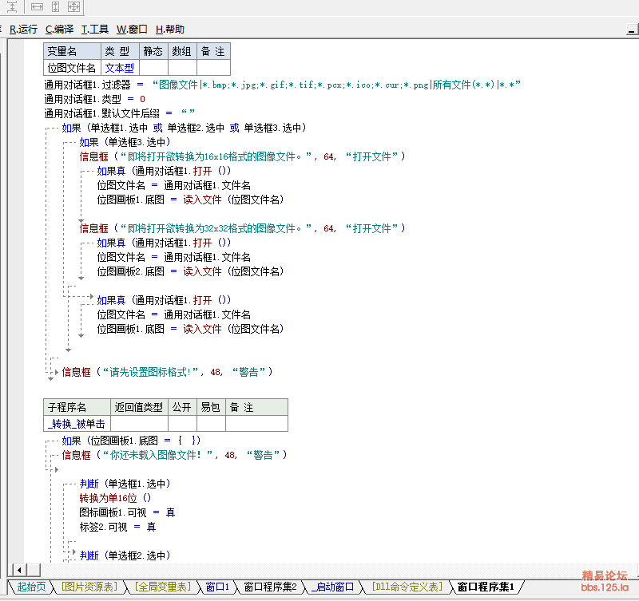The width and height of the screenshot is (639, 601).
Task: Select the 位图文件名 variable name cell
Action: coord(72,68)
